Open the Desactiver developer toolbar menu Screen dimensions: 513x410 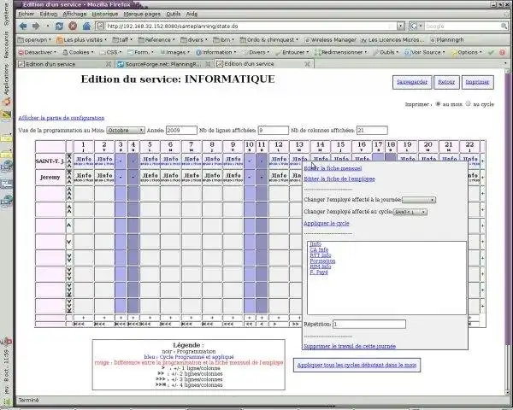click(x=37, y=52)
